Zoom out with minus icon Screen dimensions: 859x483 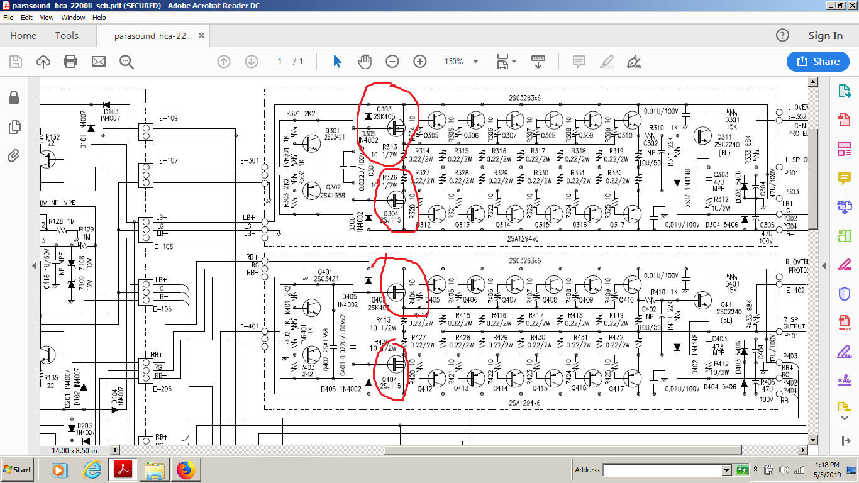pos(392,62)
